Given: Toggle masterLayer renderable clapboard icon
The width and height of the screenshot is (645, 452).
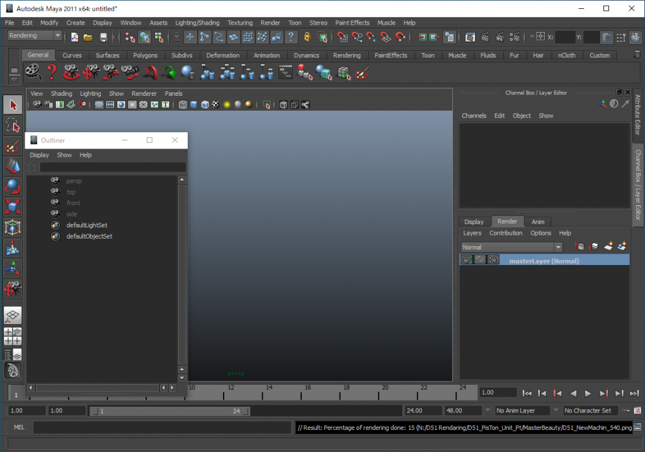Looking at the screenshot, I should pos(467,259).
